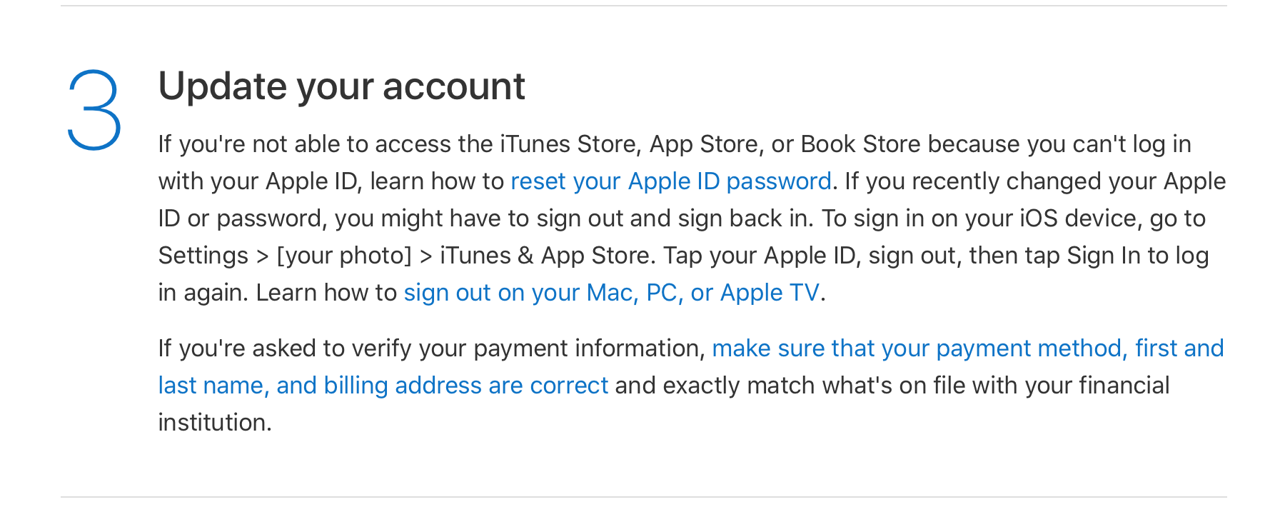
Task: Click the "Settings" word in the navigation path
Action: point(203,256)
